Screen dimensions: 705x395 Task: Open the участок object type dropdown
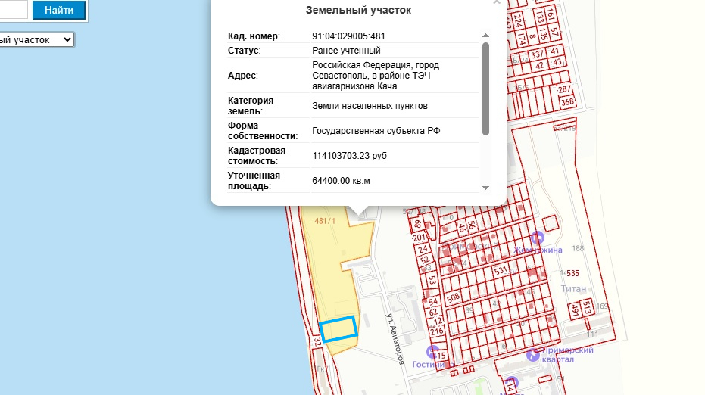point(36,39)
